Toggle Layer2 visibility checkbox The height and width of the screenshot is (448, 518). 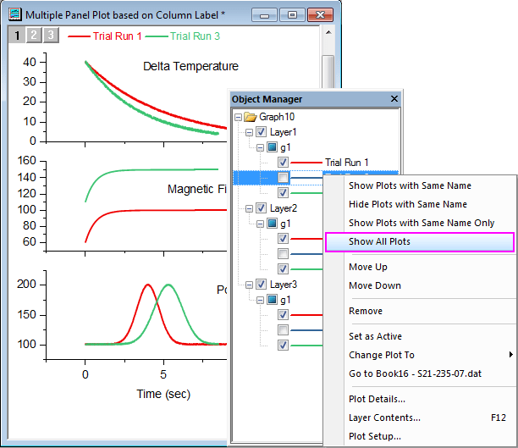click(261, 208)
